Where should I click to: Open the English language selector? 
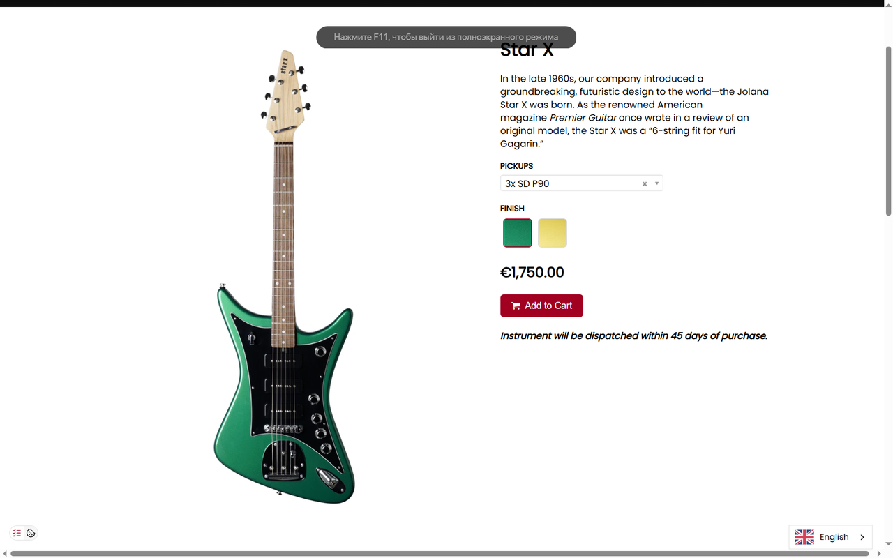click(x=830, y=537)
